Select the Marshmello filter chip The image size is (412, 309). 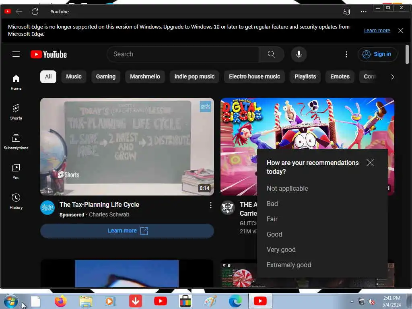point(145,77)
